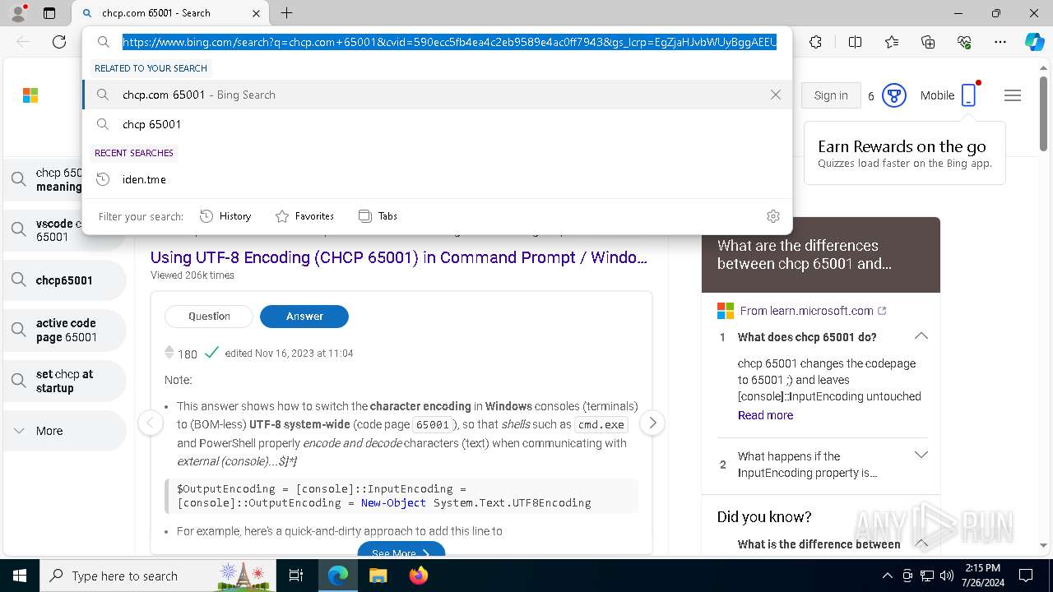Open Microsoft Rewards medal icon
The height and width of the screenshot is (592, 1053).
(894, 95)
